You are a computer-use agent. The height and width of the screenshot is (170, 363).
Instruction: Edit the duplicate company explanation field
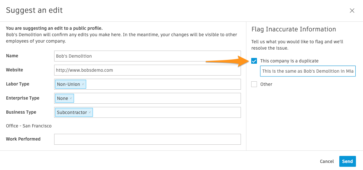click(308, 71)
